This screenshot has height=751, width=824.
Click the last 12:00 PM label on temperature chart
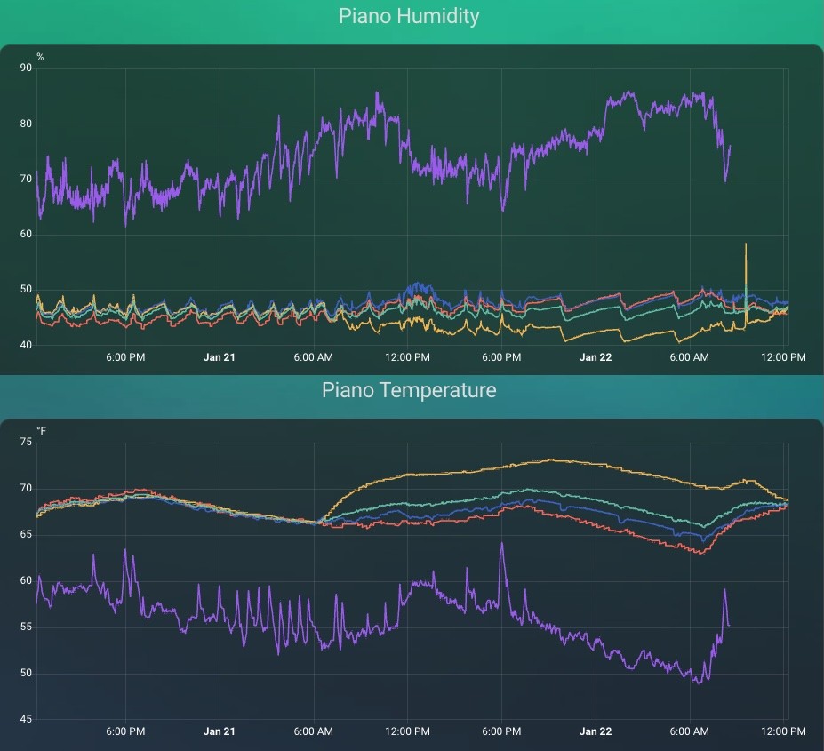(x=784, y=731)
